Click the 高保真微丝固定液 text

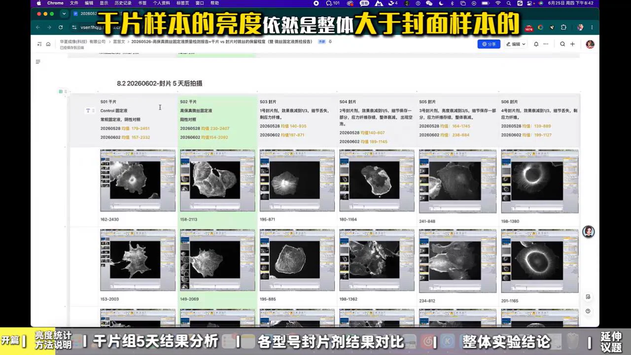point(196,110)
